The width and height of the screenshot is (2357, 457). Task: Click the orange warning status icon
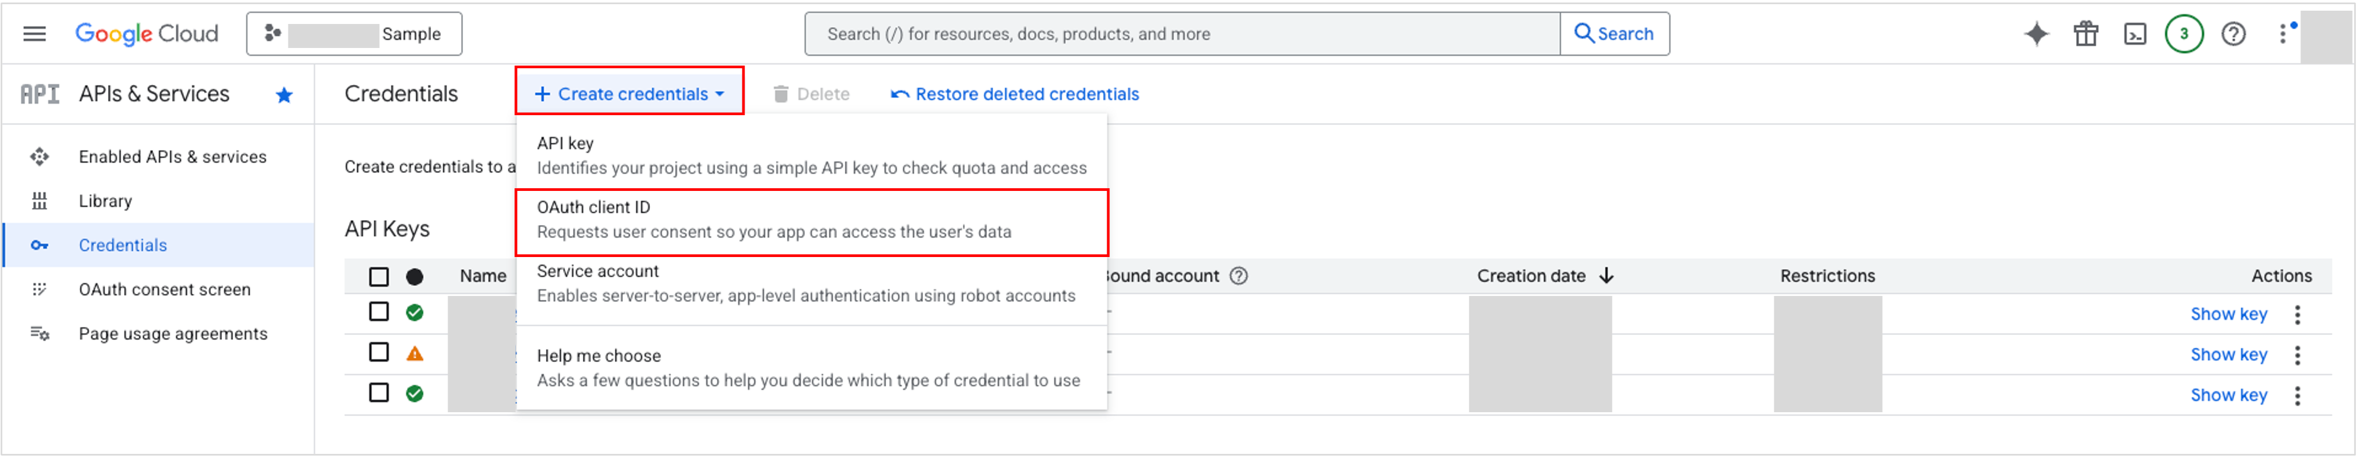[x=414, y=354]
